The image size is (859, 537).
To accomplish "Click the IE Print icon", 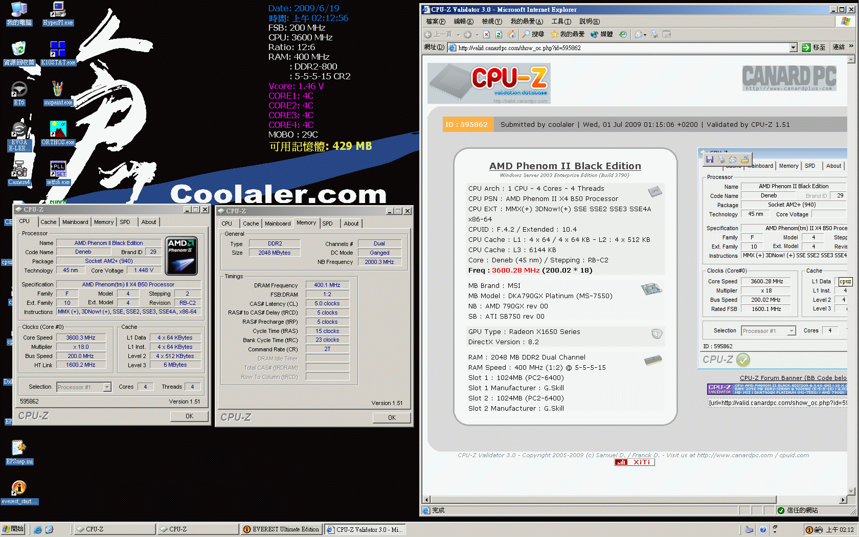I will pyautogui.click(x=653, y=34).
